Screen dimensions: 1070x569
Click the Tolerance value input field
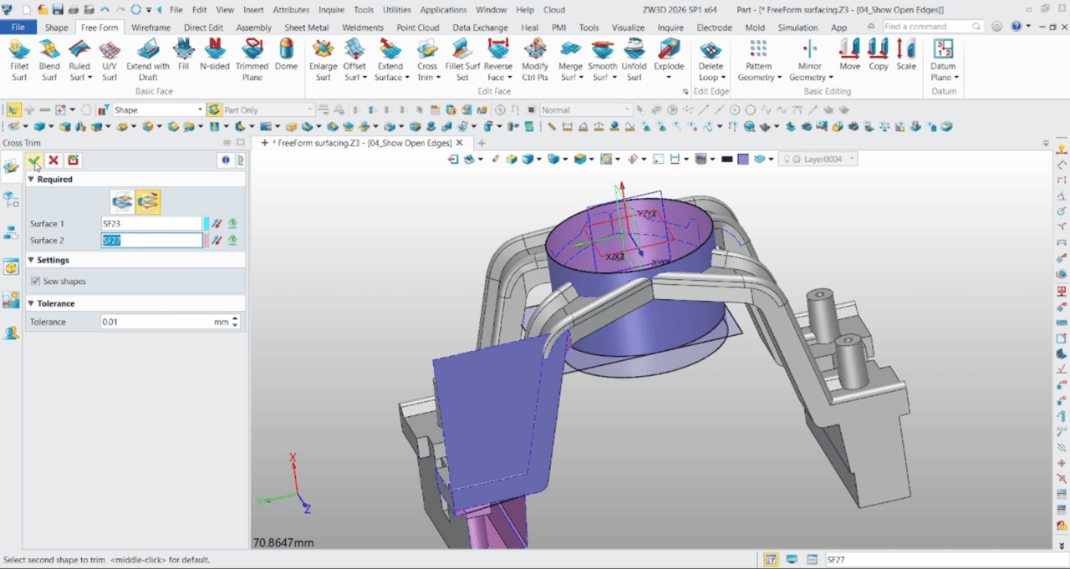tap(155, 322)
